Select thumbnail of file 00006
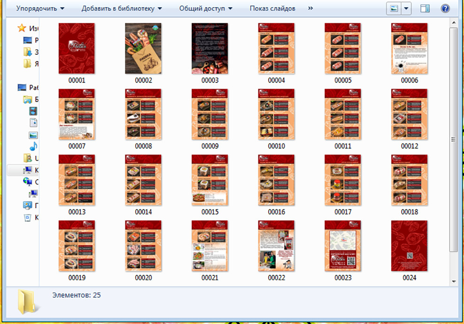 (409, 48)
